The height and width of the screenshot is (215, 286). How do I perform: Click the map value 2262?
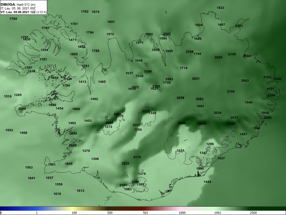point(268,118)
